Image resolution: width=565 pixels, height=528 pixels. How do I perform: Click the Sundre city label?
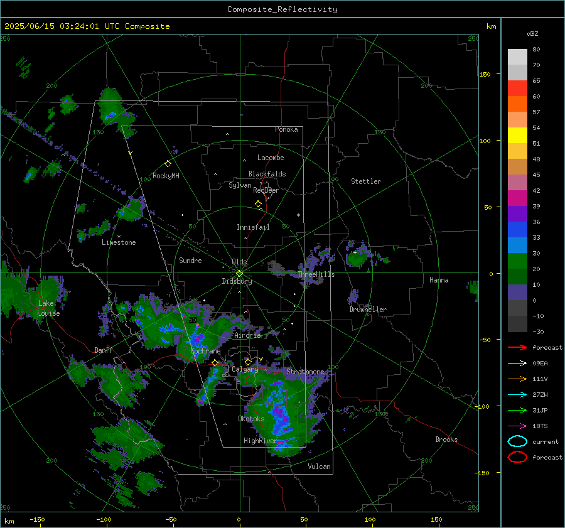(x=190, y=261)
